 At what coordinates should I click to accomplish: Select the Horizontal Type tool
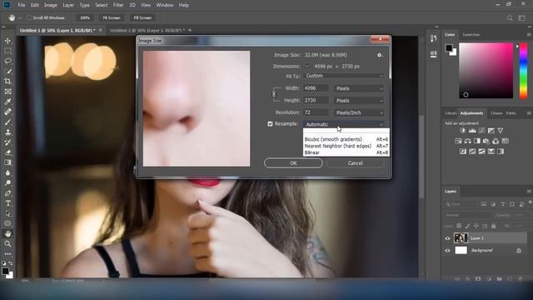click(7, 203)
